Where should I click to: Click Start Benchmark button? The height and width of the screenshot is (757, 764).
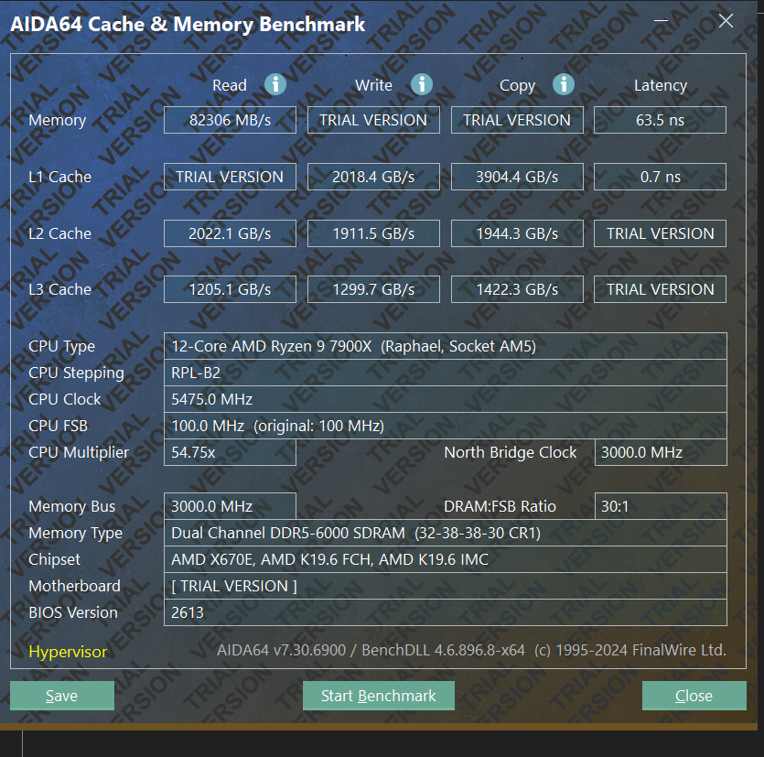tap(379, 696)
